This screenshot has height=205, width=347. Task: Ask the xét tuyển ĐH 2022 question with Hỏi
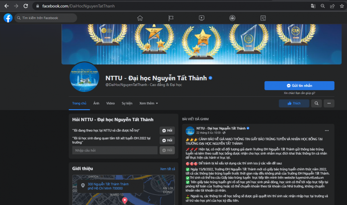(167, 140)
